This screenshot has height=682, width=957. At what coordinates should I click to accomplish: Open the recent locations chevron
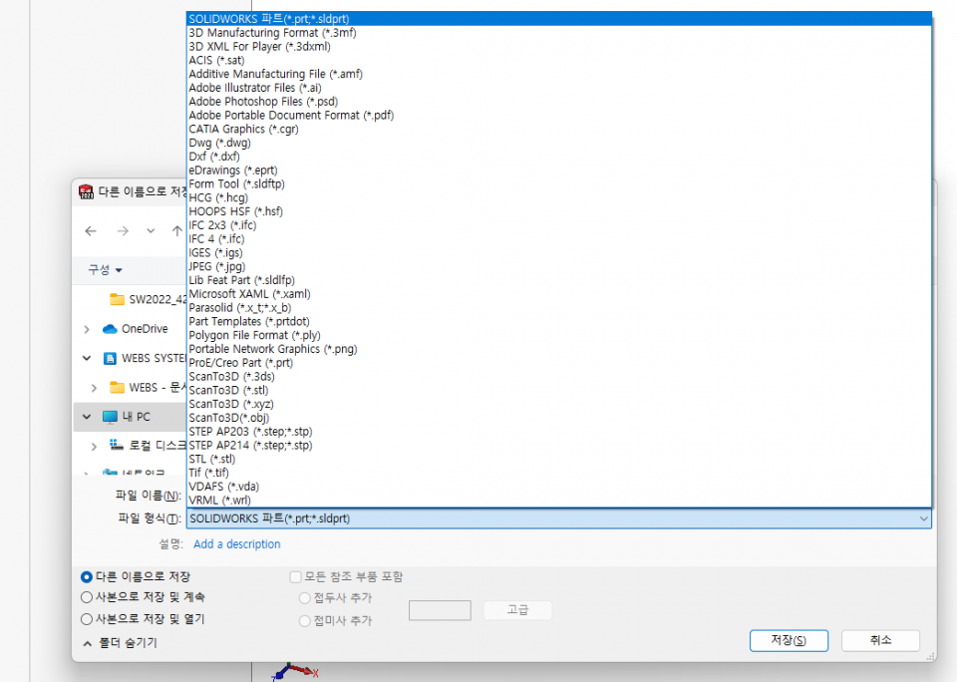pyautogui.click(x=151, y=230)
